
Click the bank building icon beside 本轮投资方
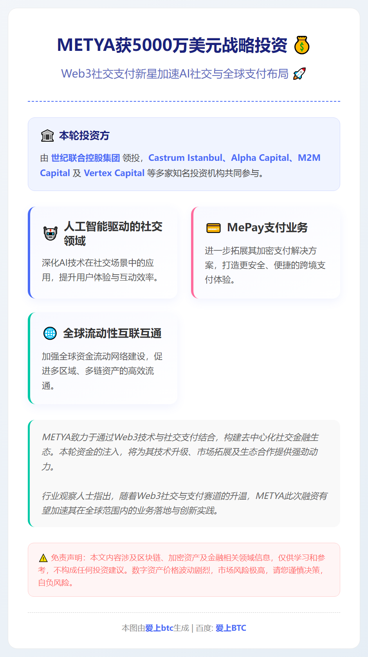pyautogui.click(x=47, y=136)
